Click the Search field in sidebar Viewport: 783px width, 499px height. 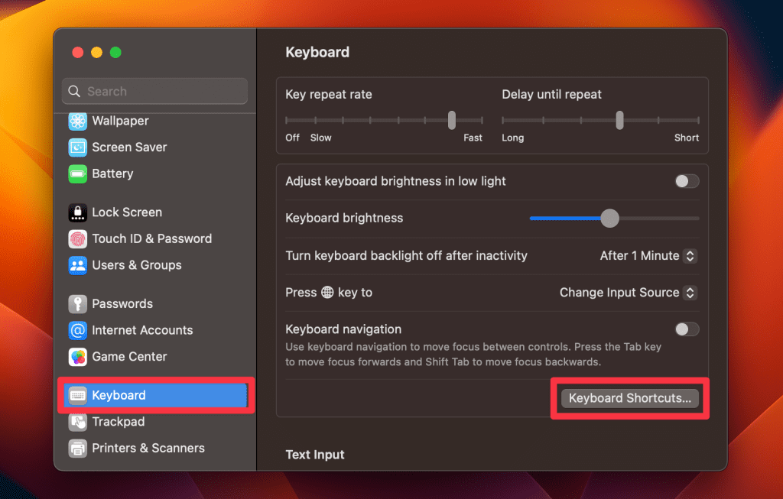[x=154, y=92]
